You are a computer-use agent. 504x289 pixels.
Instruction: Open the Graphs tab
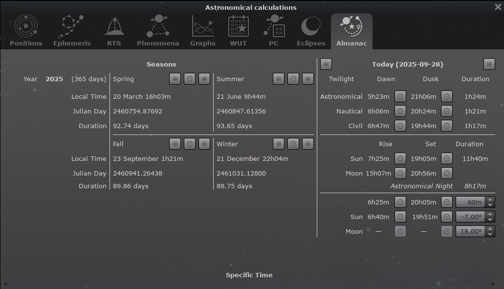pyautogui.click(x=202, y=31)
